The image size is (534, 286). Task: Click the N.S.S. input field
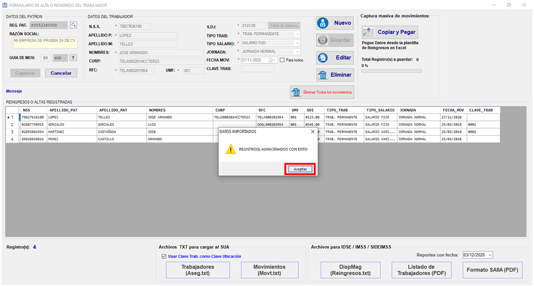(x=134, y=26)
